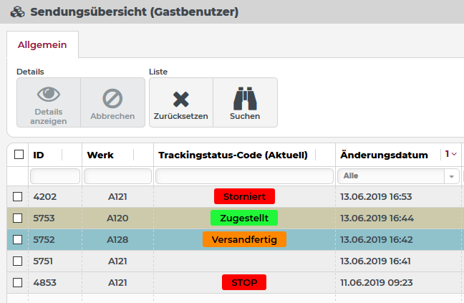464x303 pixels.
Task: Click the green Zugestellt status badge
Action: click(244, 218)
